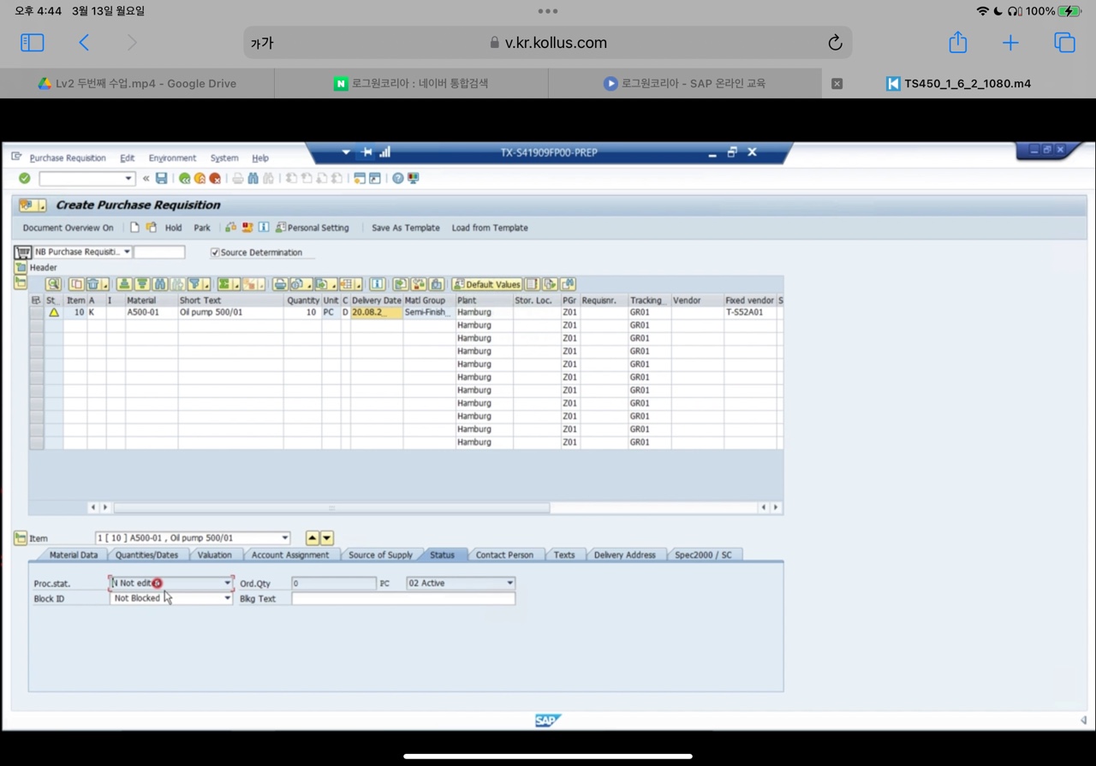Click the Details magnifier icon in the item toolbar
The width and height of the screenshot is (1096, 766).
click(x=54, y=284)
